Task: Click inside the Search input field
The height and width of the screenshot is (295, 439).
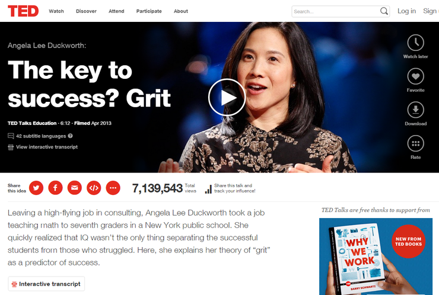Action: [335, 11]
